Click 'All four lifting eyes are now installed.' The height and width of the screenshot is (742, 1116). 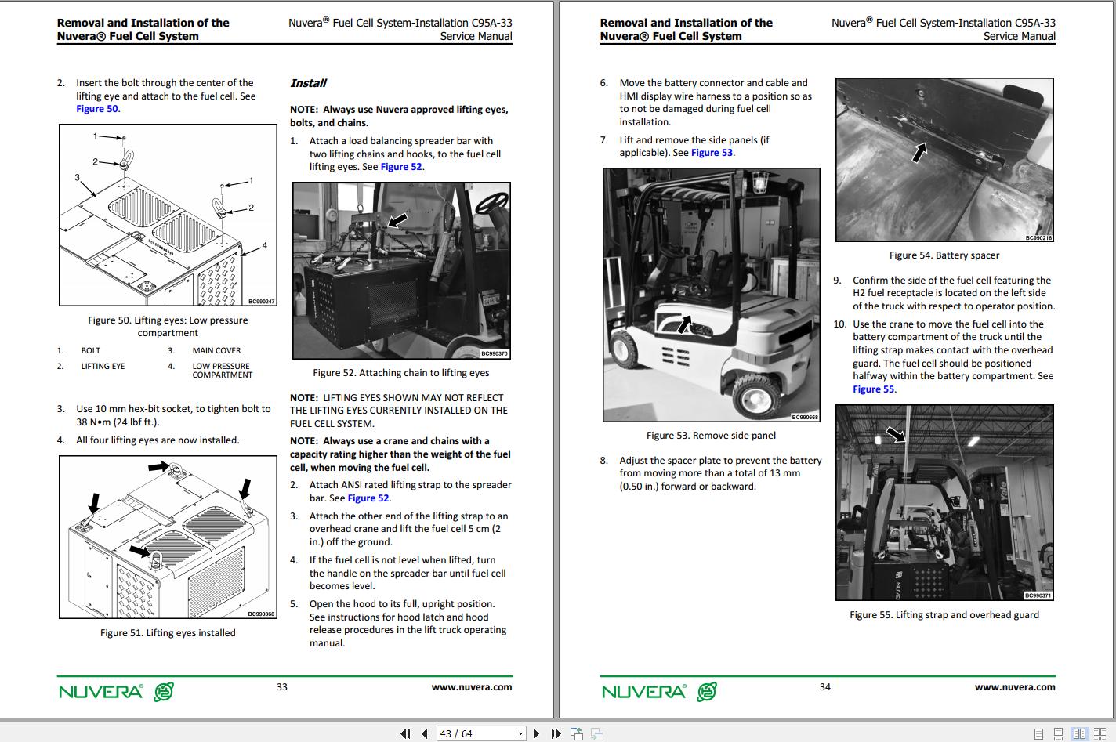pyautogui.click(x=158, y=440)
